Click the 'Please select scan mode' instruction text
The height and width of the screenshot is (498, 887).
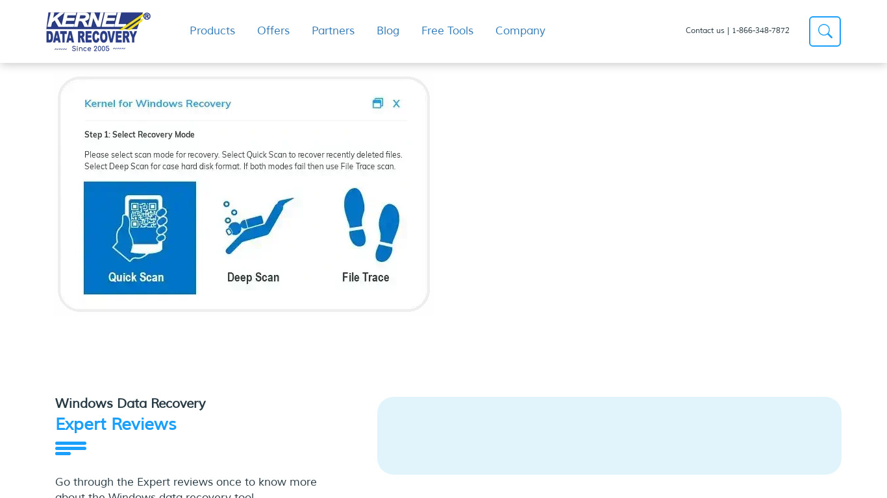coord(244,161)
